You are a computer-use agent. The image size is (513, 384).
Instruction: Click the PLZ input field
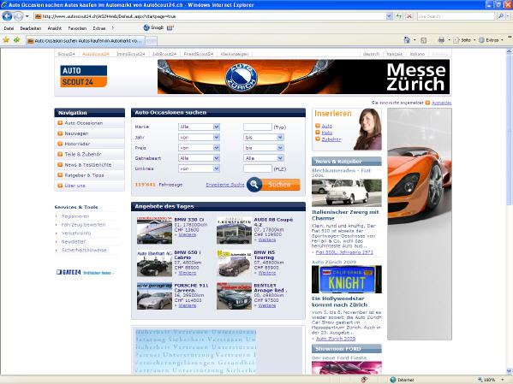coord(258,168)
